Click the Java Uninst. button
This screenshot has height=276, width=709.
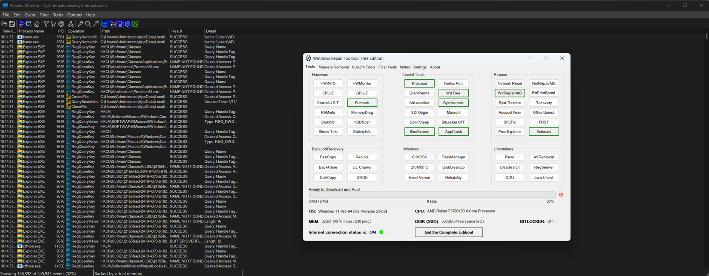coord(544,178)
